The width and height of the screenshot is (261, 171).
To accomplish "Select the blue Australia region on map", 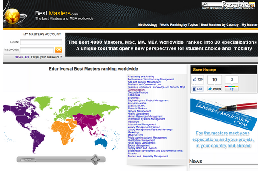I will point(101,142).
